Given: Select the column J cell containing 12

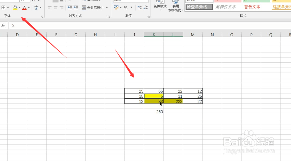Looking at the screenshot, I should coord(134,101).
